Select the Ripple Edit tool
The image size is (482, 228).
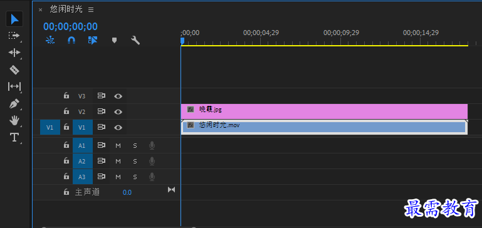pyautogui.click(x=14, y=53)
